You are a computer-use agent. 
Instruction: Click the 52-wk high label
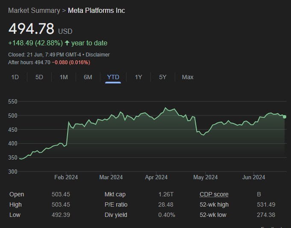[214, 204]
